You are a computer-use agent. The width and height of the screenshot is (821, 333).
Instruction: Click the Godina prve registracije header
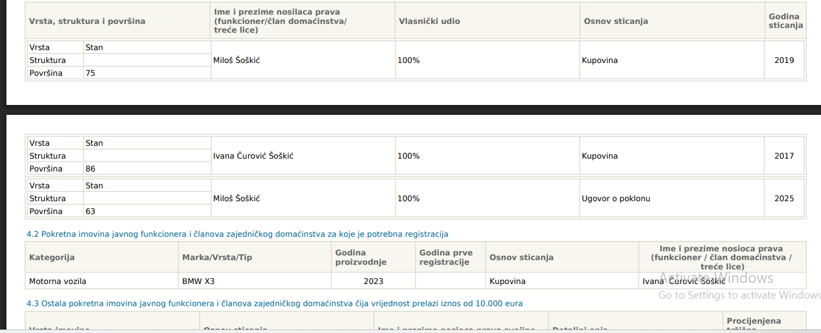coord(446,257)
